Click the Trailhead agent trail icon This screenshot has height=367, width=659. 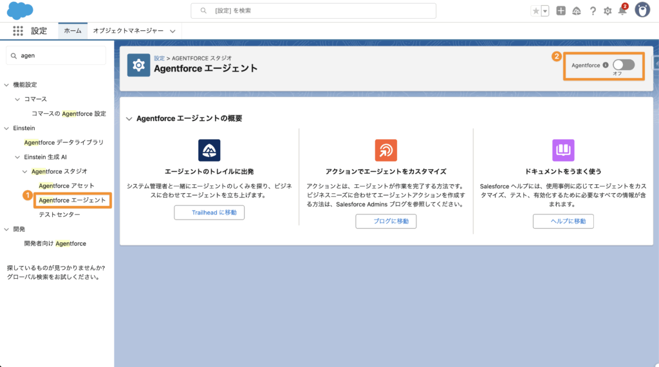point(209,150)
